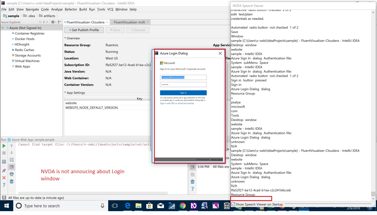
Task: Click the Rerun Azure Web App icon
Action: pos(4,146)
